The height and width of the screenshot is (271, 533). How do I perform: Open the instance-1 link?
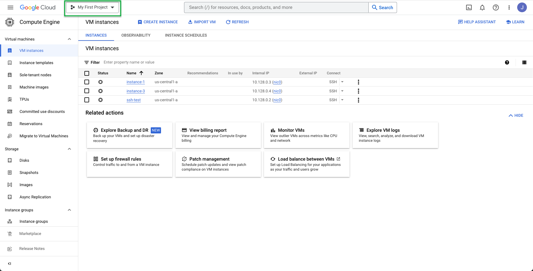click(x=135, y=82)
